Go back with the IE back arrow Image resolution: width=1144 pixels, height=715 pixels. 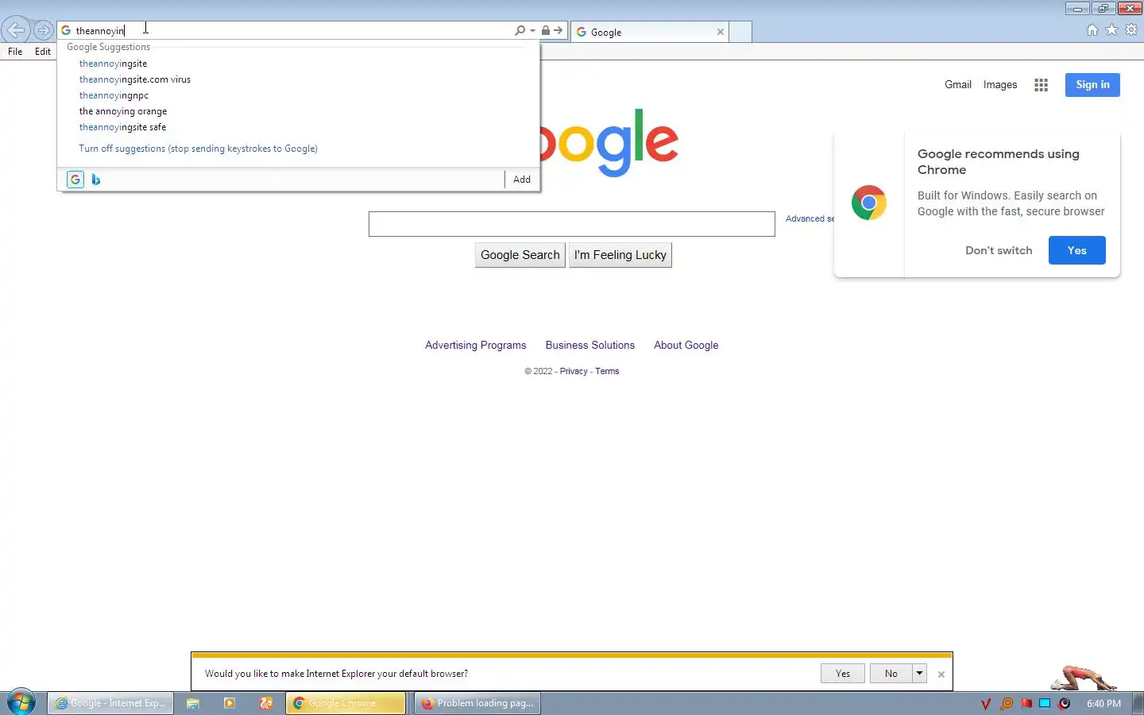16,30
